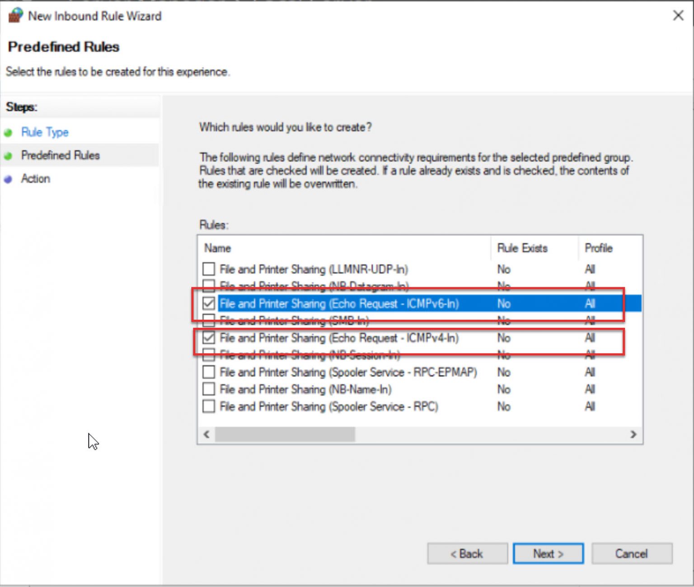Uncheck Echo Request ICMPv6-In rule
The image size is (694, 587).
[x=209, y=304]
